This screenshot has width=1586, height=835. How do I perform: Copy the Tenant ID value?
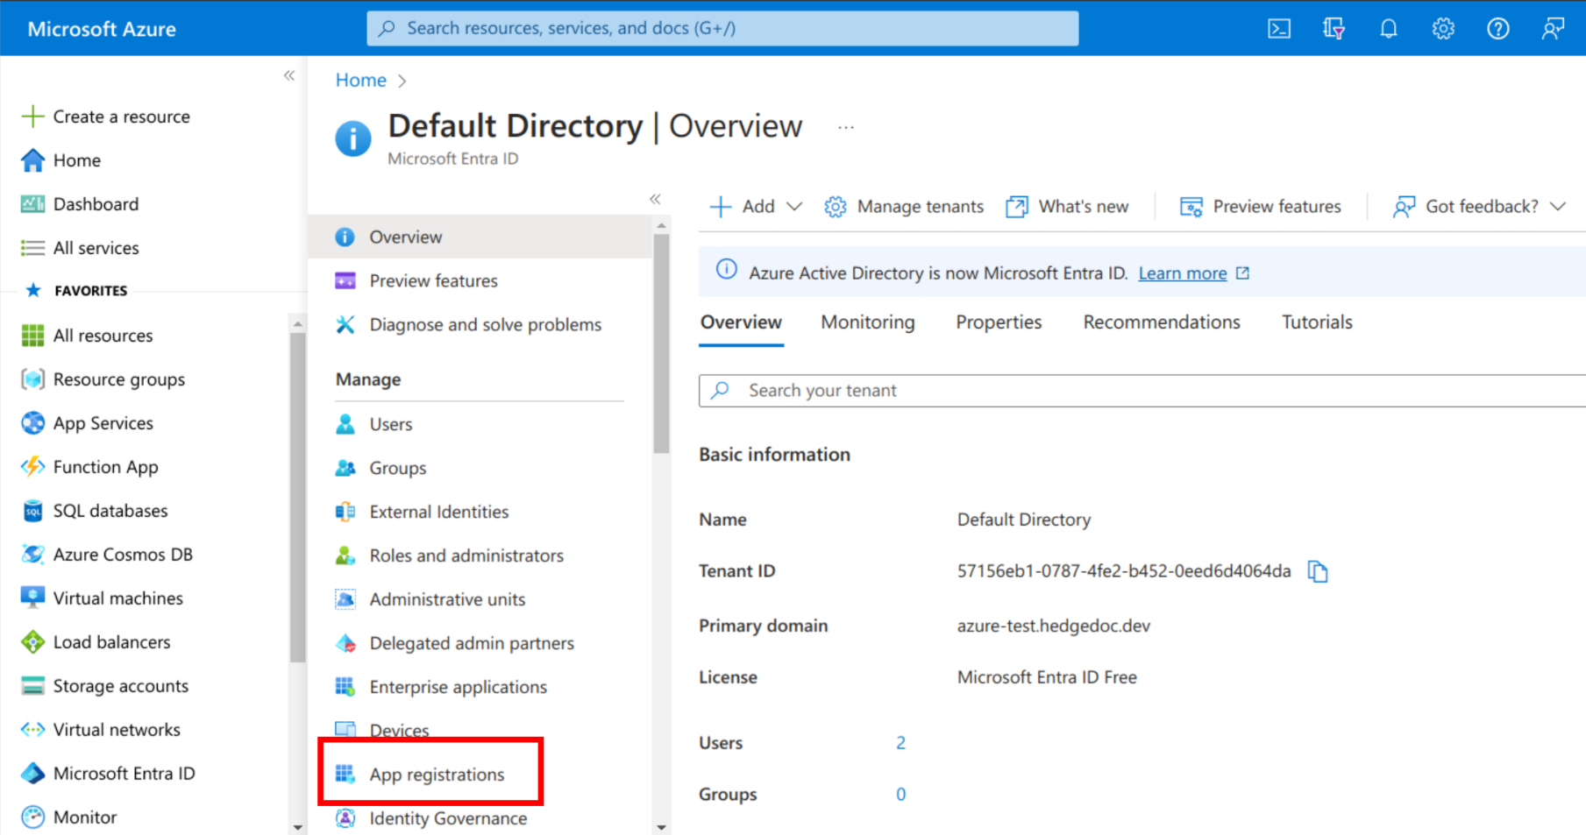pos(1319,571)
